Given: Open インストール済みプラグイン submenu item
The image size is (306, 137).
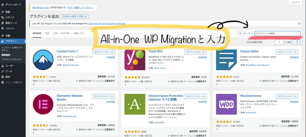Looking at the screenshot, I should click(12, 49).
